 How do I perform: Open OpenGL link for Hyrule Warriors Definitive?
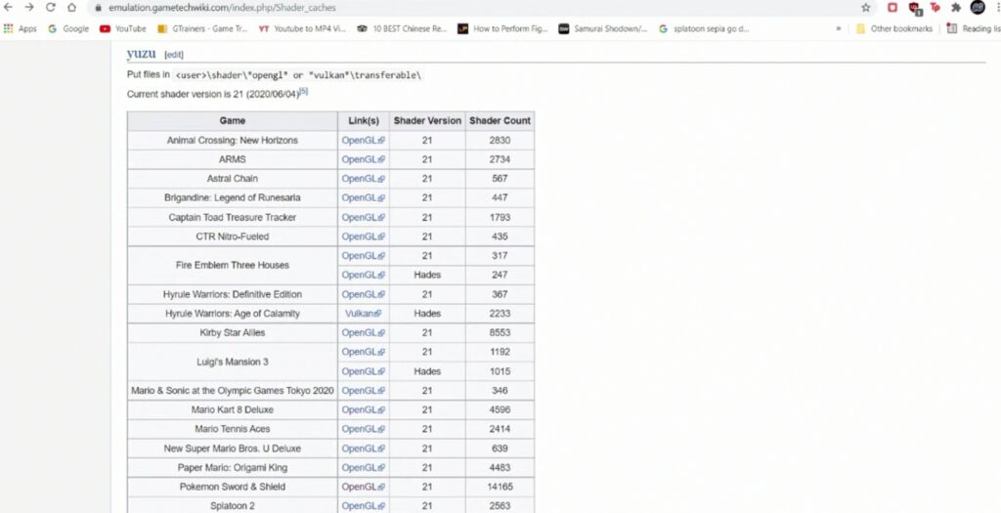(x=364, y=294)
